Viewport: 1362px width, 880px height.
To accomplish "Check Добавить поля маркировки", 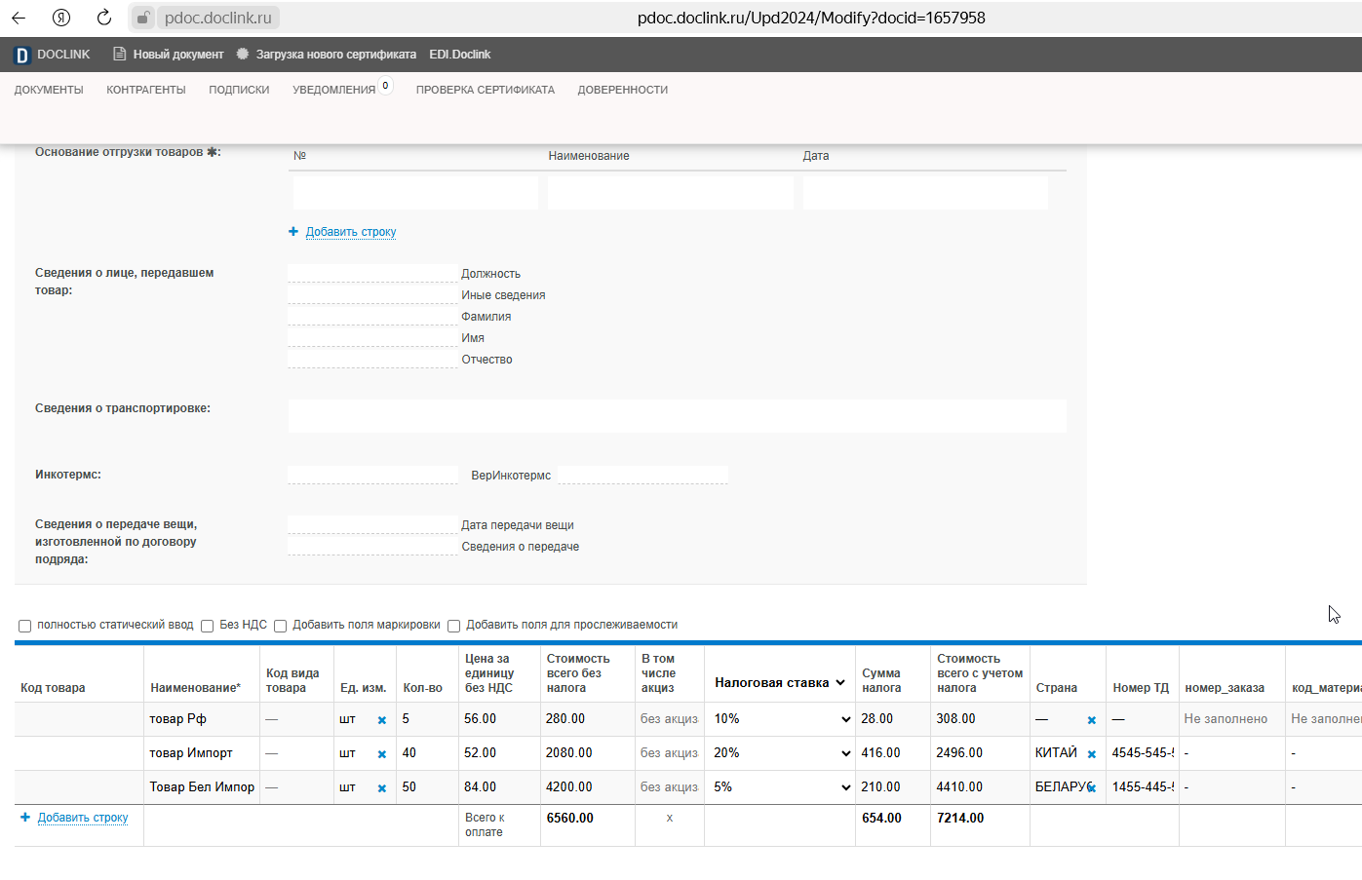I will (x=280, y=626).
